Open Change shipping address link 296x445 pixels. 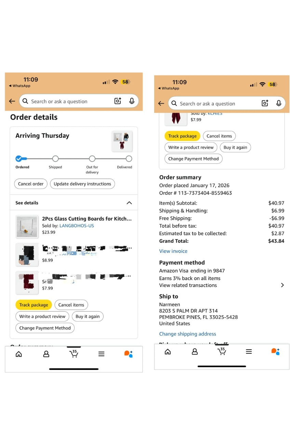[188, 334]
